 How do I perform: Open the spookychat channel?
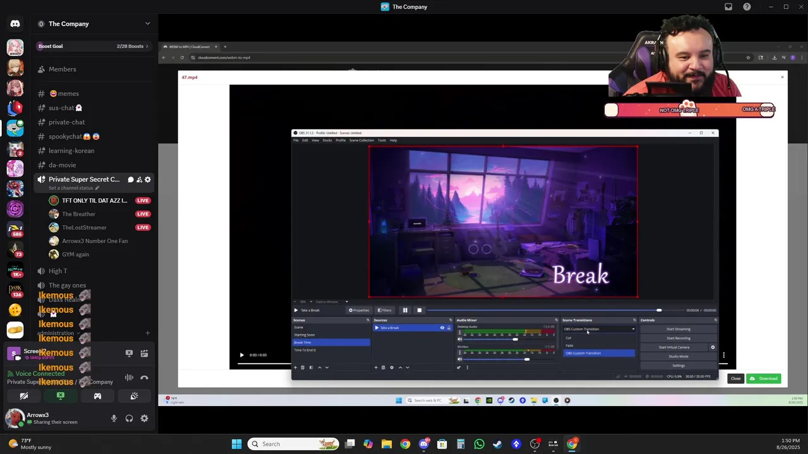[93, 136]
